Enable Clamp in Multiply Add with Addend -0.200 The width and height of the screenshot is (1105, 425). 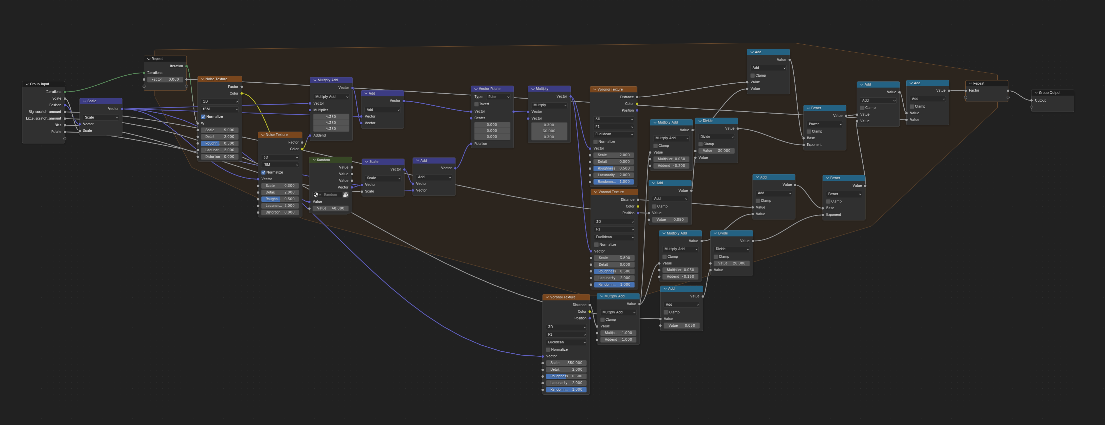(656, 146)
